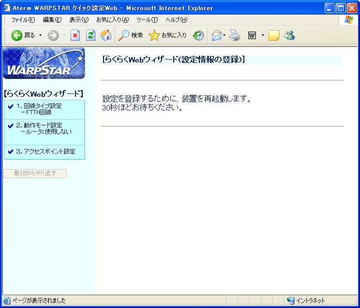Click the WARPSTAR logo image
Viewport: 360px width, 308px height.
click(44, 63)
